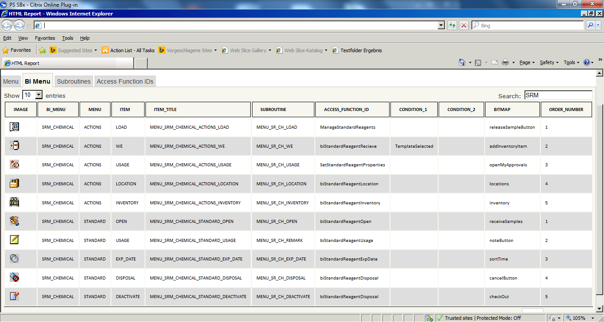Image resolution: width=604 pixels, height=322 pixels.
Task: Open the address bar history dropdown
Action: (x=441, y=26)
